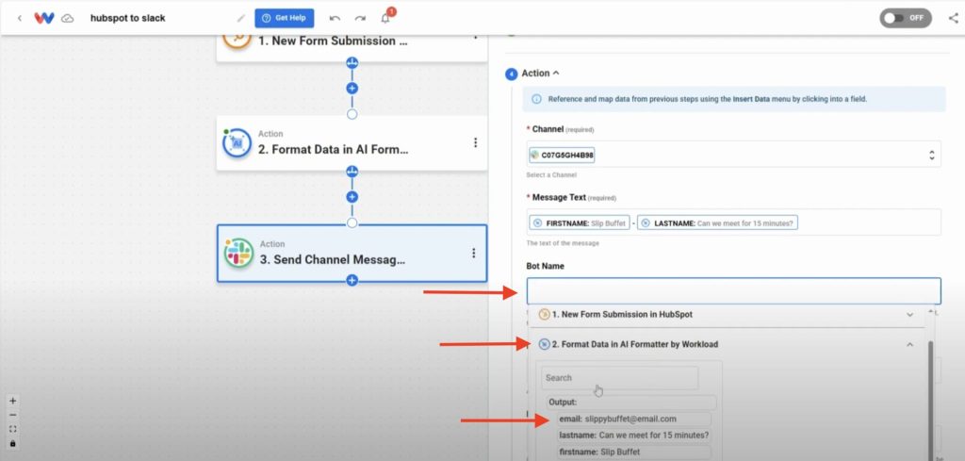Zoom in on the canvas
The width and height of the screenshot is (965, 461).
point(13,401)
